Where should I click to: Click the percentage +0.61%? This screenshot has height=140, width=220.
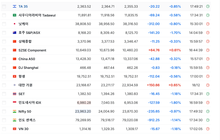[175, 50]
